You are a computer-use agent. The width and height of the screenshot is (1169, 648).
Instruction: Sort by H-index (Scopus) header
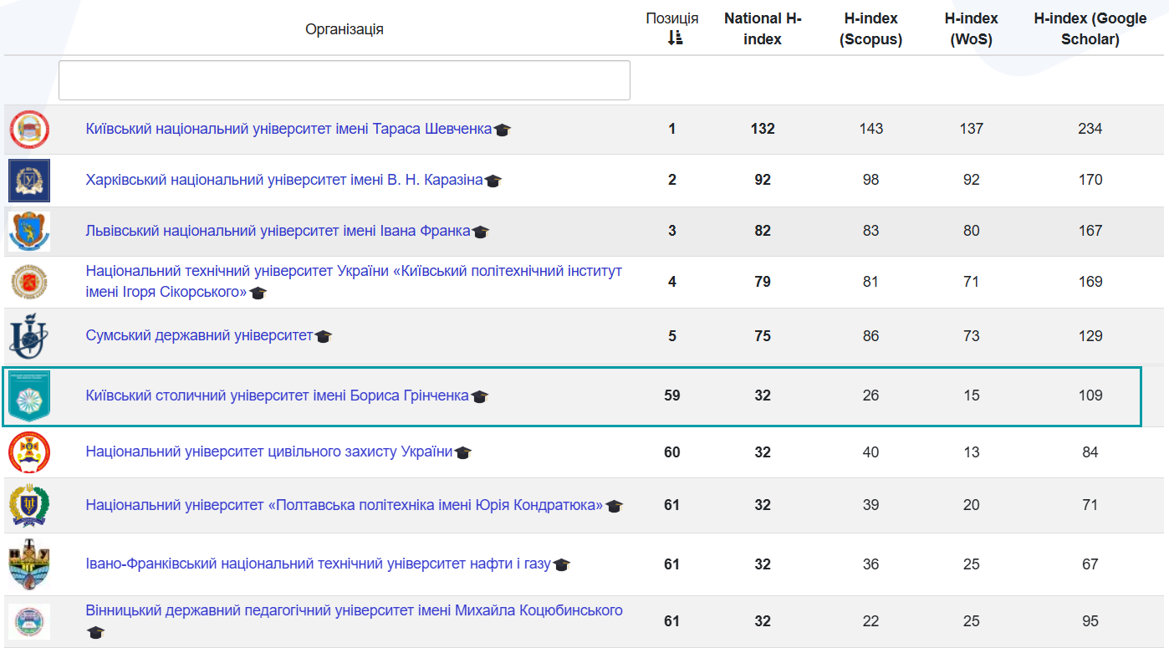pos(870,29)
